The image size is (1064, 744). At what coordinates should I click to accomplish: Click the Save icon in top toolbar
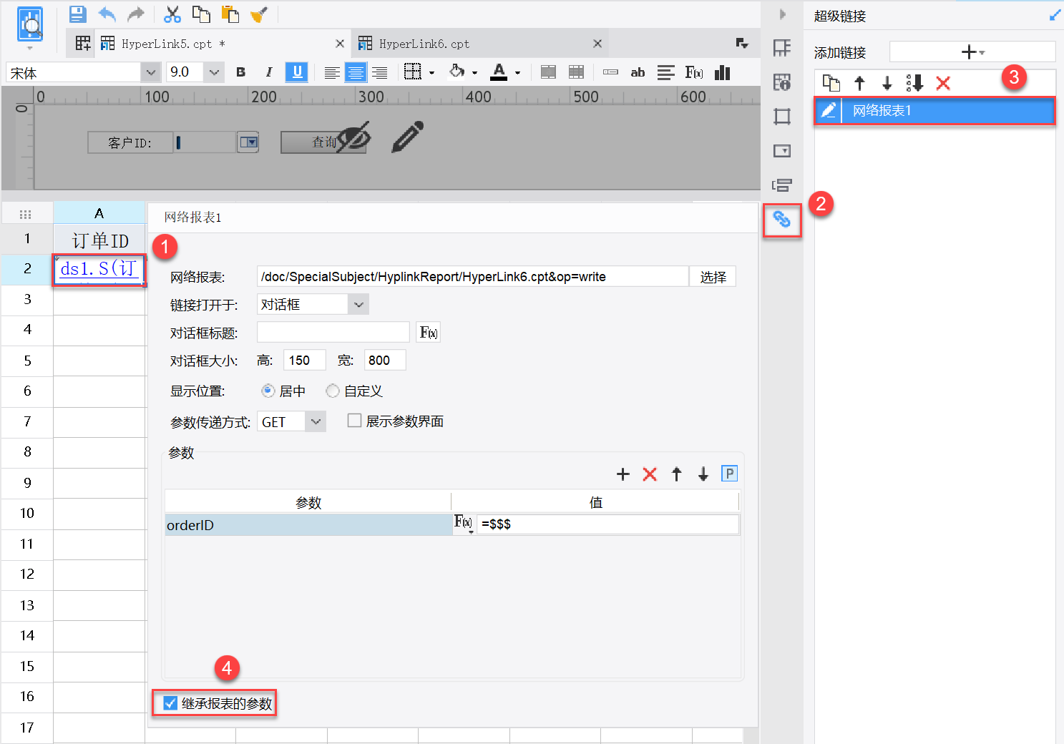[78, 14]
